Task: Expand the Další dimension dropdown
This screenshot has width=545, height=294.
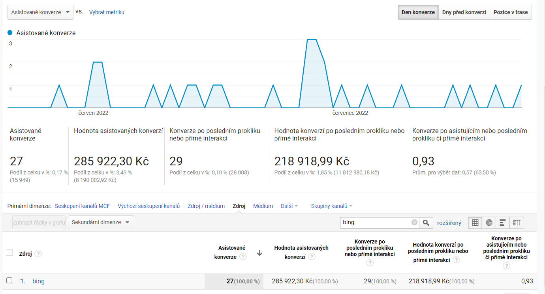Action: click(x=289, y=206)
